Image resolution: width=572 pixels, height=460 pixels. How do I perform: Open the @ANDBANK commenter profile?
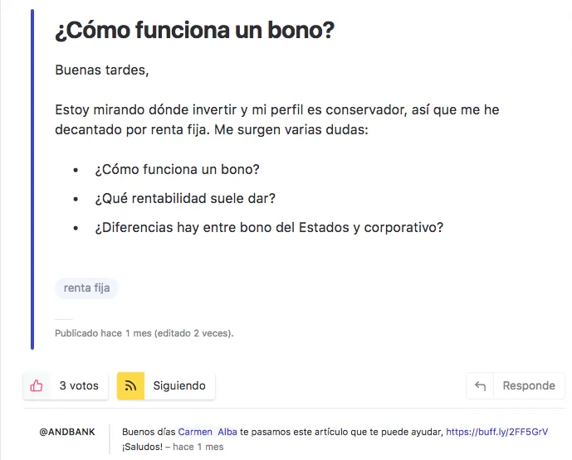[67, 432]
